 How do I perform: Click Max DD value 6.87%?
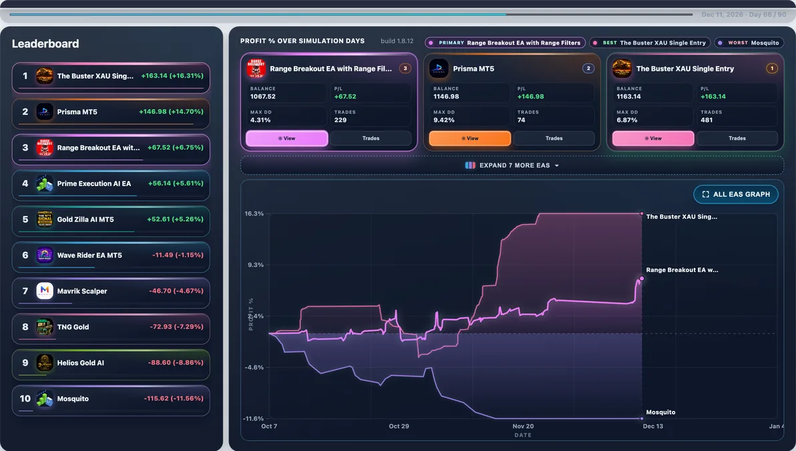pyautogui.click(x=626, y=120)
